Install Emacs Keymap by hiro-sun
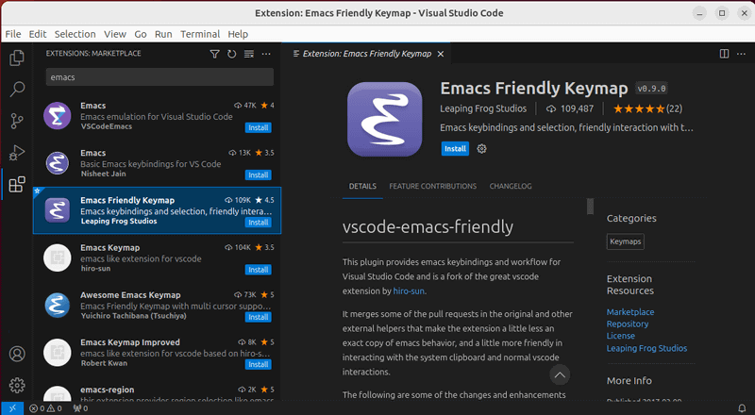755x415 pixels. click(258, 270)
